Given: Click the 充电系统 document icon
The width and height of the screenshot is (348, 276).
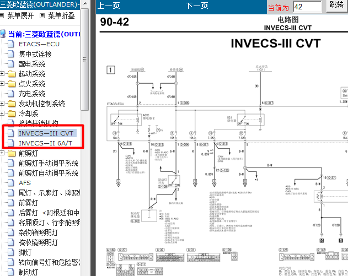Looking at the screenshot, I should pos(11,94).
